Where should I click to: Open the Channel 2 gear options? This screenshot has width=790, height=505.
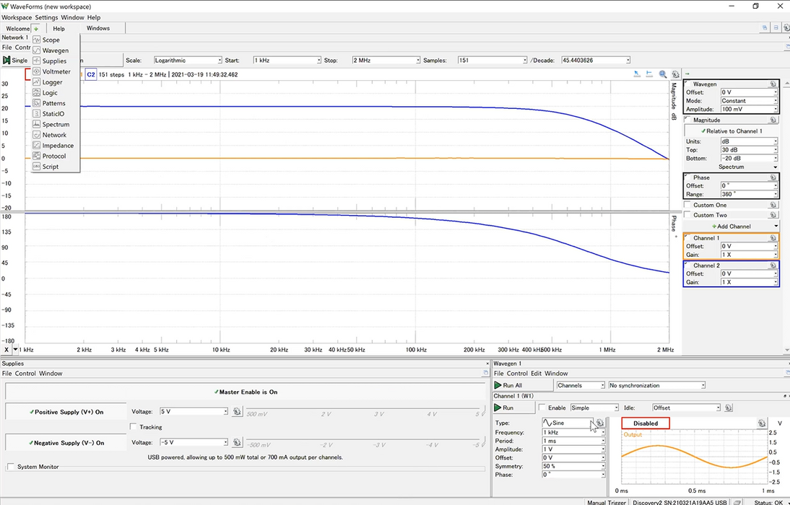[773, 265]
